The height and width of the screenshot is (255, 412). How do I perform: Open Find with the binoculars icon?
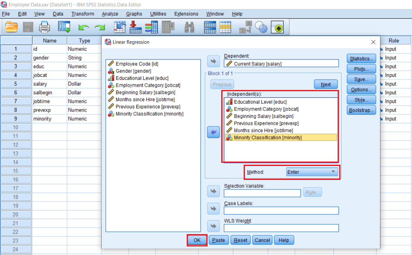189,27
